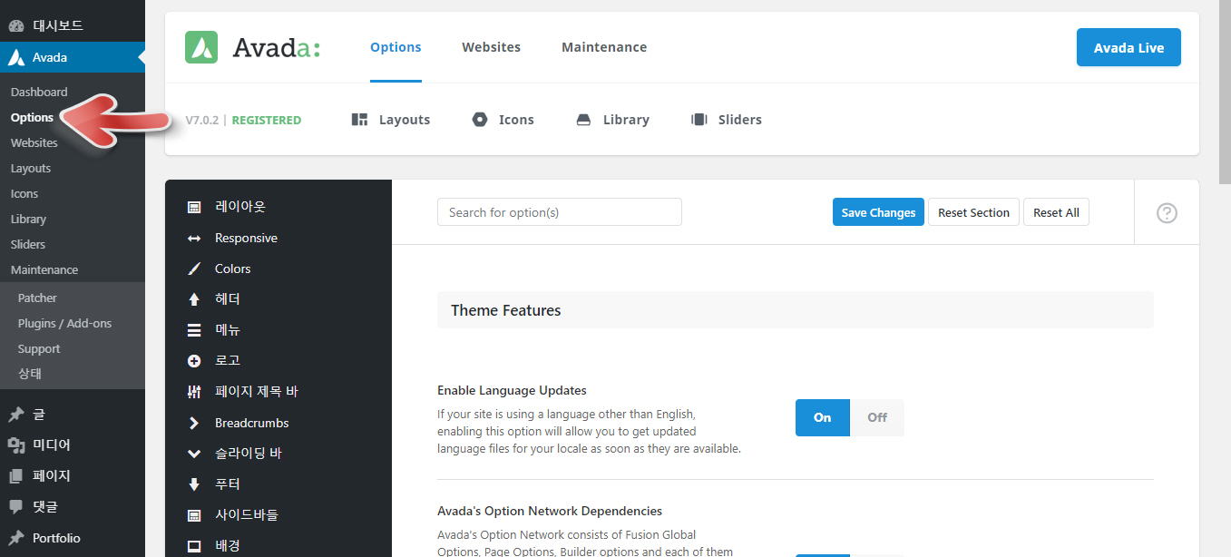
Task: Click the Avada Live button
Action: point(1128,47)
